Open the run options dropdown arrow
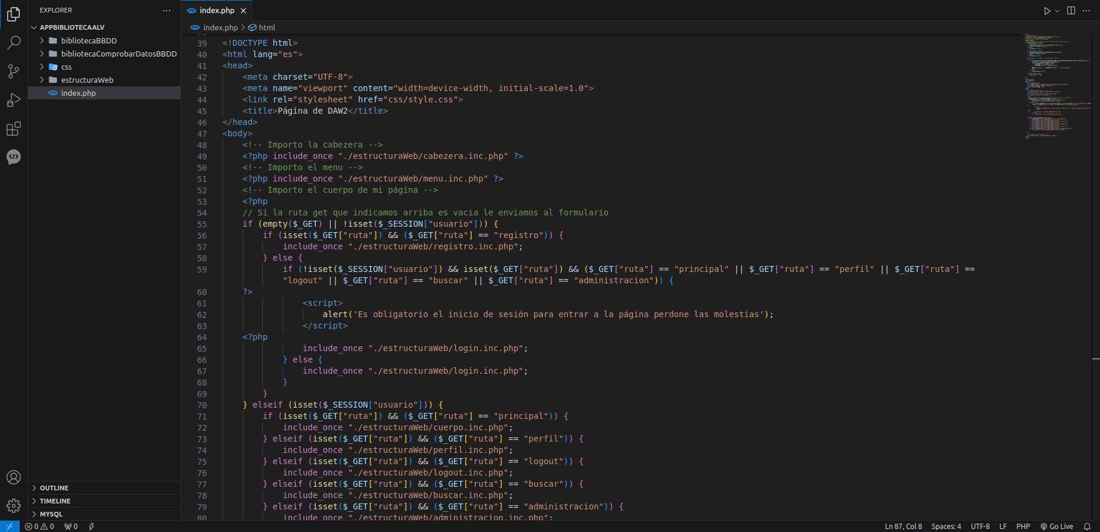 coord(1057,11)
